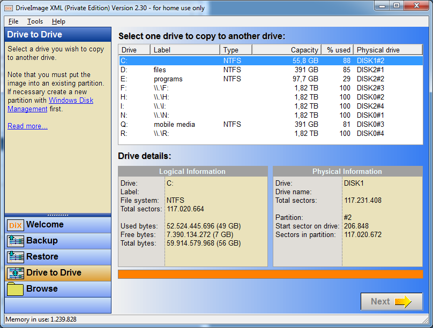This screenshot has width=433, height=328.
Task: Click the Drive to Drive panel heading
Action: (x=35, y=34)
